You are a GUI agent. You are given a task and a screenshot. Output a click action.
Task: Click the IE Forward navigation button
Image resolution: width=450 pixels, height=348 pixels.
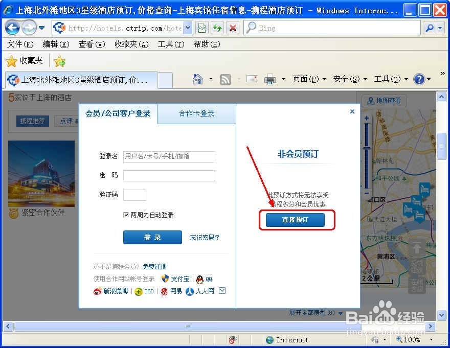point(29,28)
